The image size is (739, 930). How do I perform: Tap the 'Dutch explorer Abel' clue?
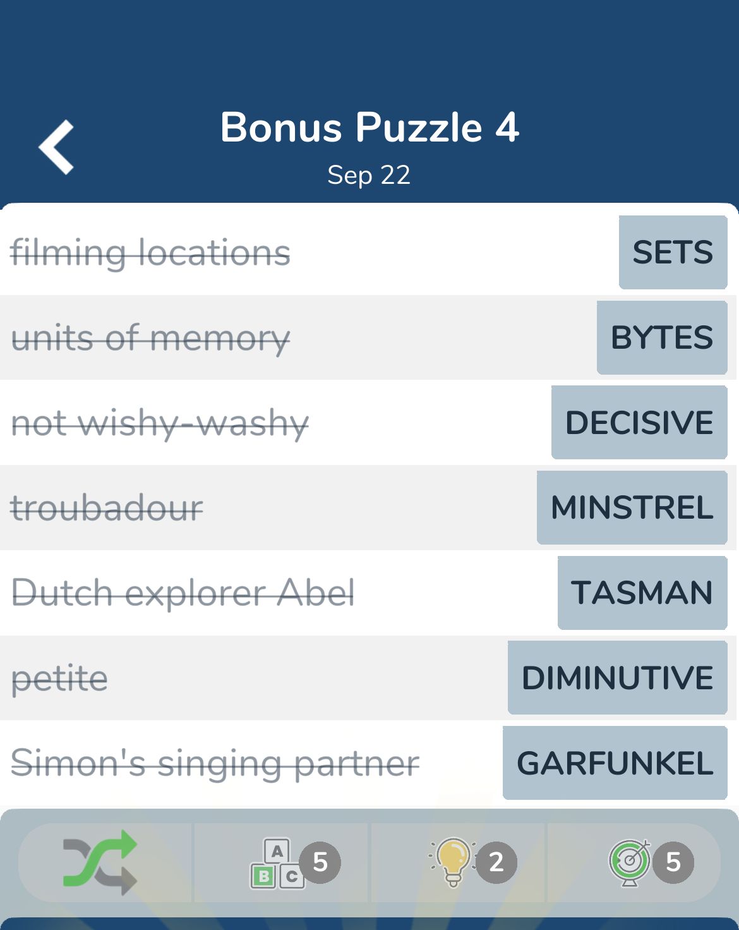click(183, 593)
